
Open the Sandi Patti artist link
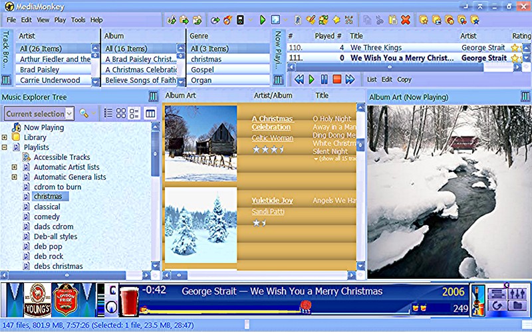coord(268,212)
